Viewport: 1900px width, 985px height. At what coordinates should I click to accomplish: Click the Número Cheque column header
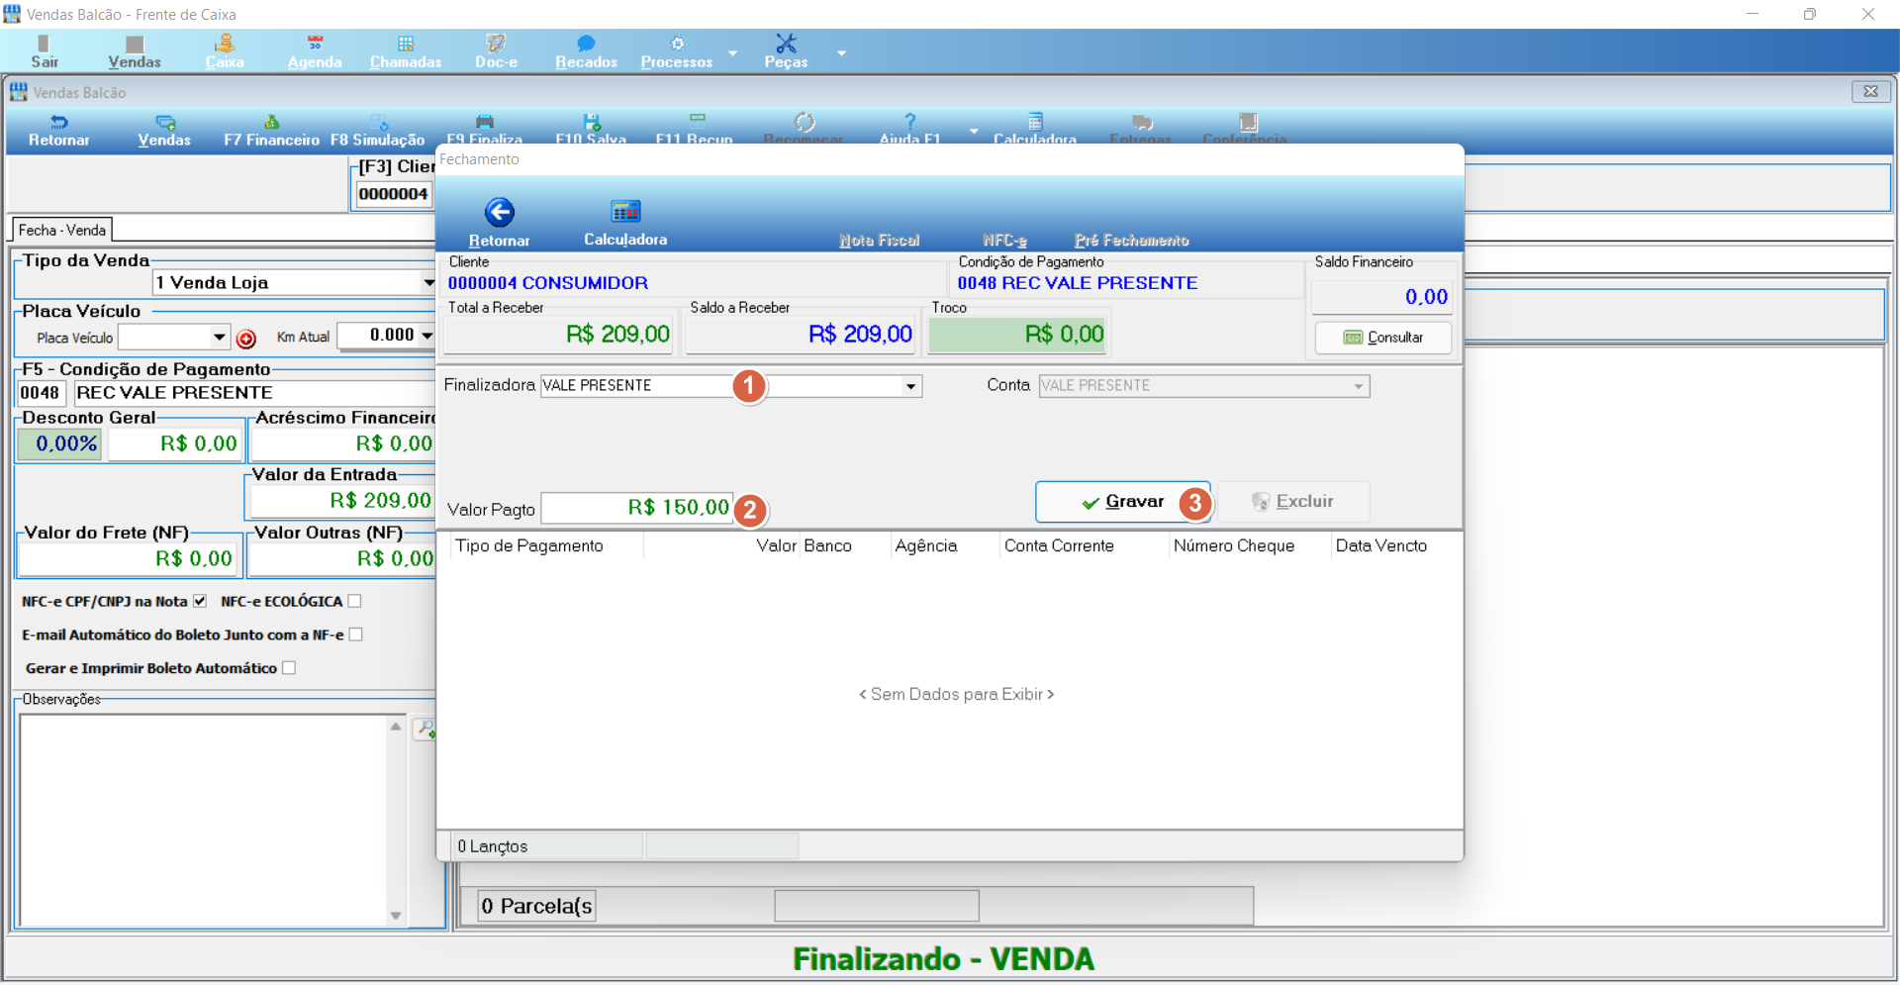pos(1234,545)
